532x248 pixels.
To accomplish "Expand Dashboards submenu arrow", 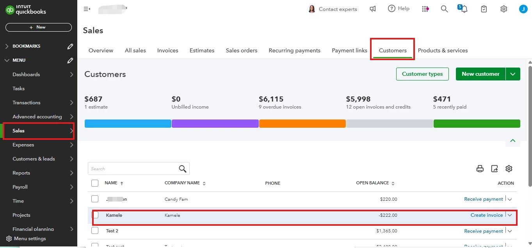I will point(71,74).
